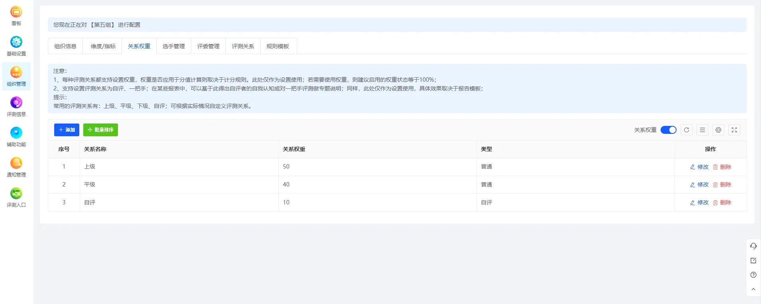Click the table refresh icon

pos(686,130)
